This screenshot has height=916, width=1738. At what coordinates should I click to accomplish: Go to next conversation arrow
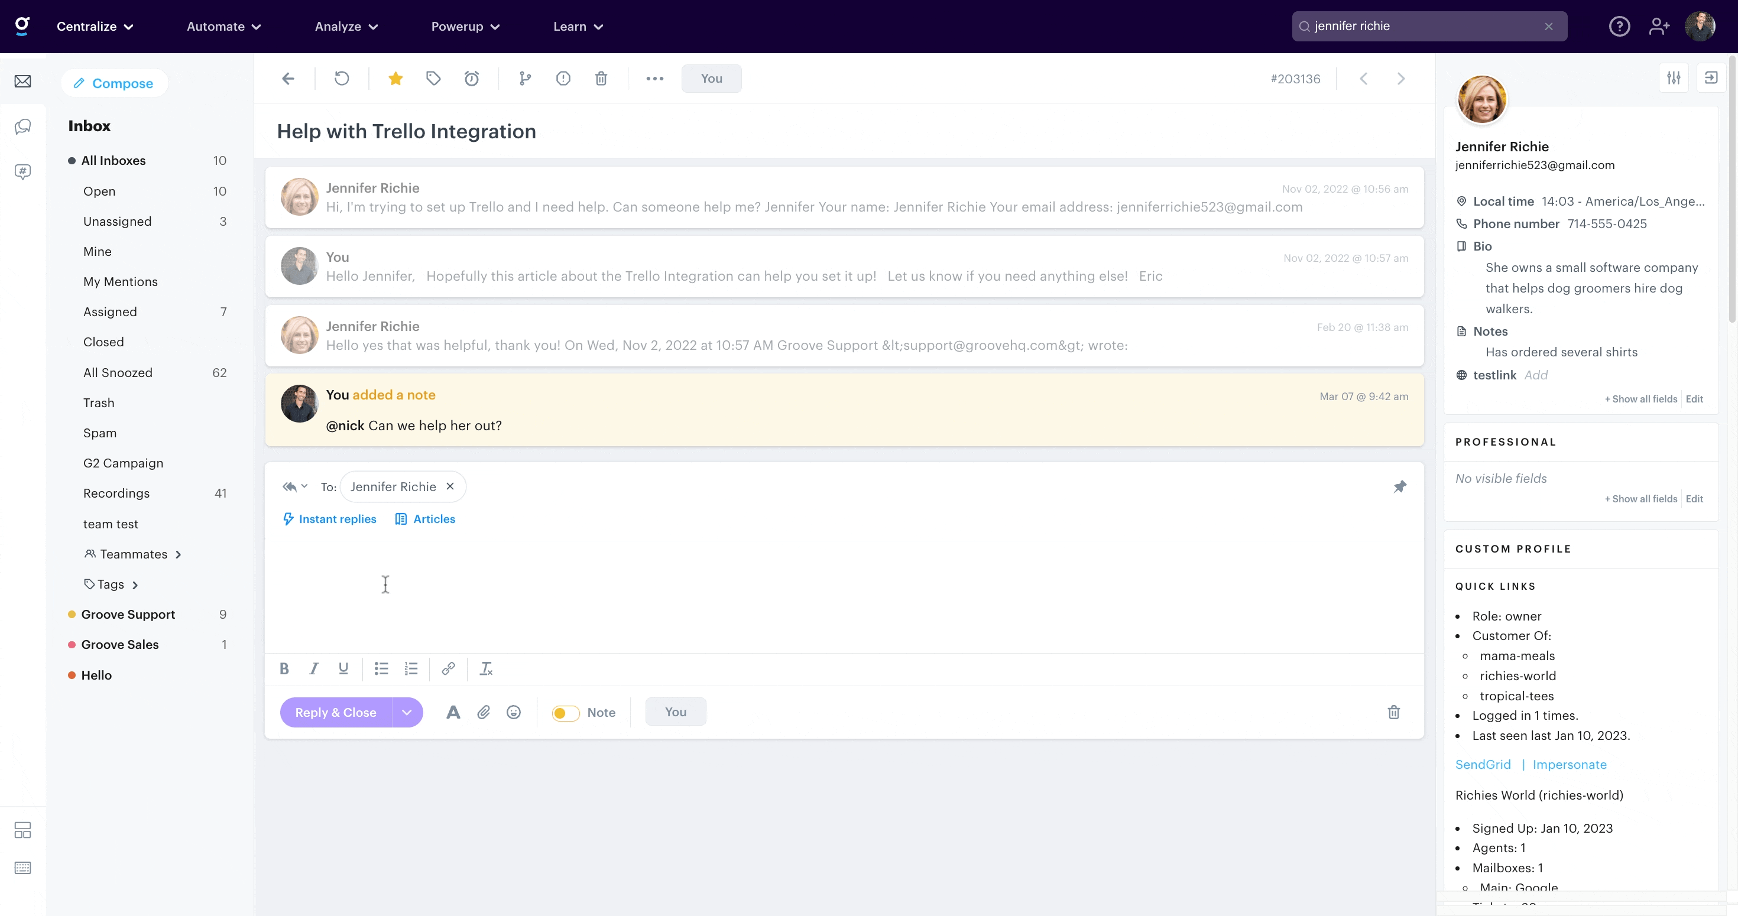1401,79
